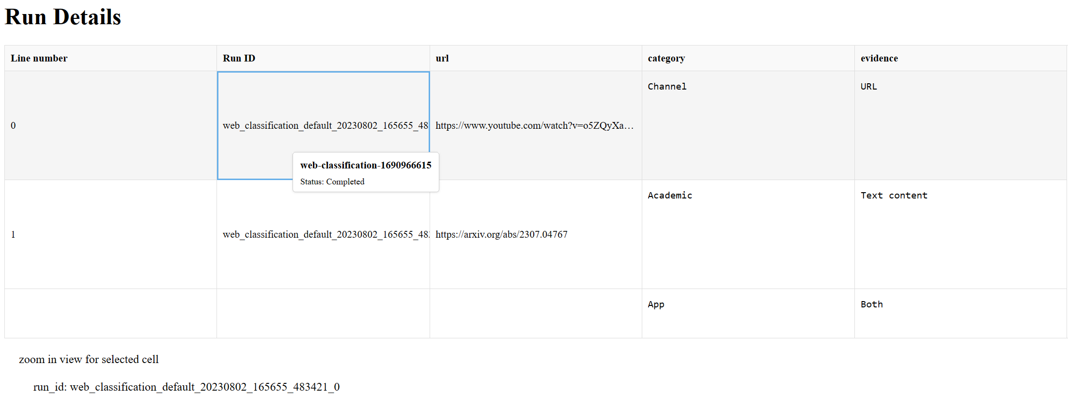Select the Academic category cell
The width and height of the screenshot is (1068, 410).
tap(748, 234)
